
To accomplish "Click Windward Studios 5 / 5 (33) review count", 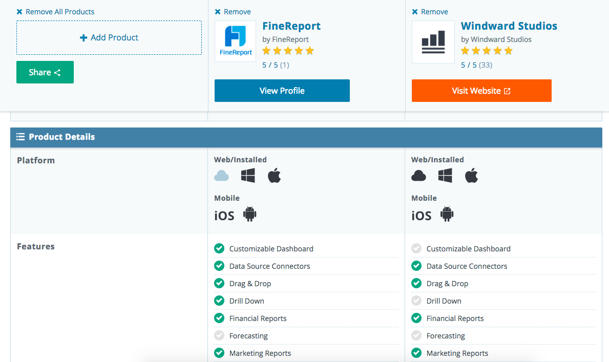I will [476, 65].
